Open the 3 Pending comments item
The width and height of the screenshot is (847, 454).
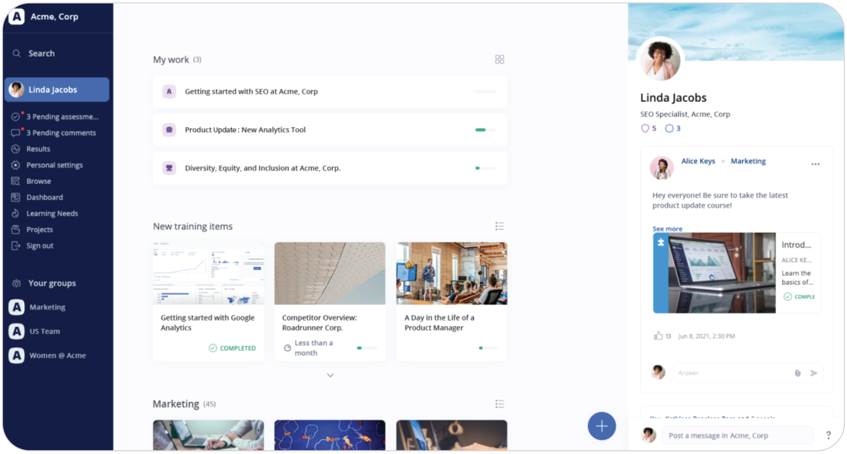61,133
